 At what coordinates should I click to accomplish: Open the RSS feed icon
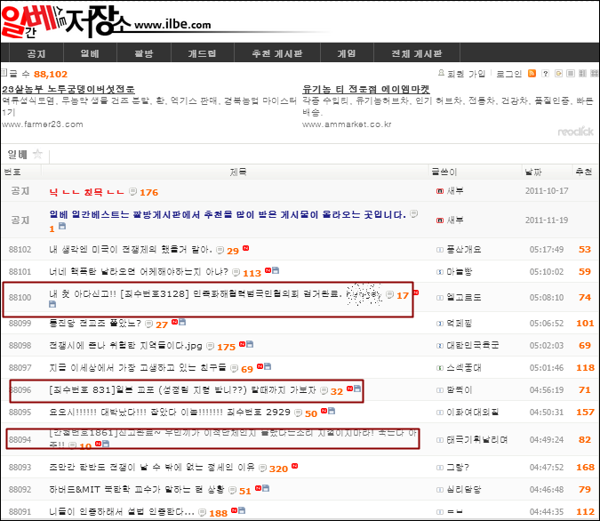[x=532, y=73]
